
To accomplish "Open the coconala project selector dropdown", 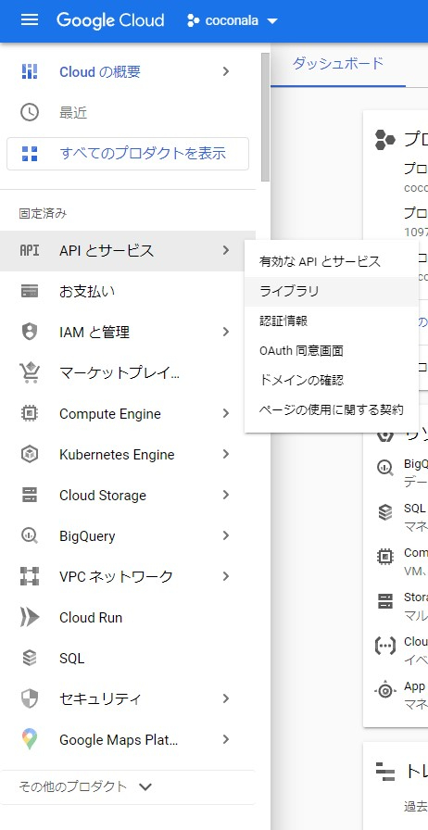I will 233,21.
